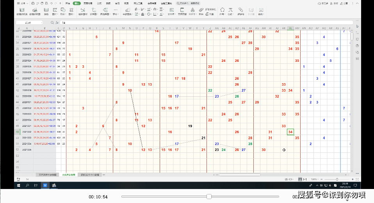Click the magnifier icon beside fx
This screenshot has width=374, height=203.
[52, 23]
